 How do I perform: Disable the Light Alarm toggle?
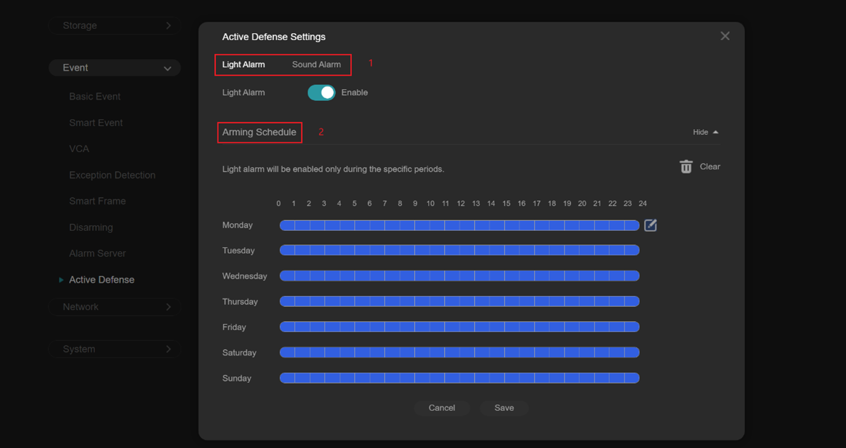tap(321, 92)
